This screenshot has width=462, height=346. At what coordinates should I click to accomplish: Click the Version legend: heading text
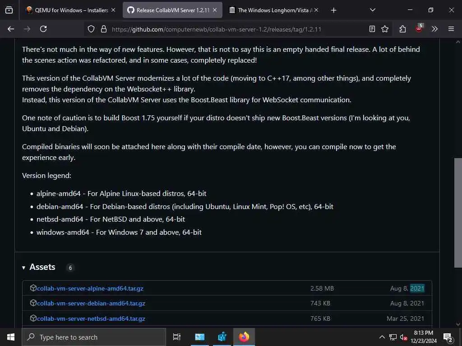[x=46, y=176]
